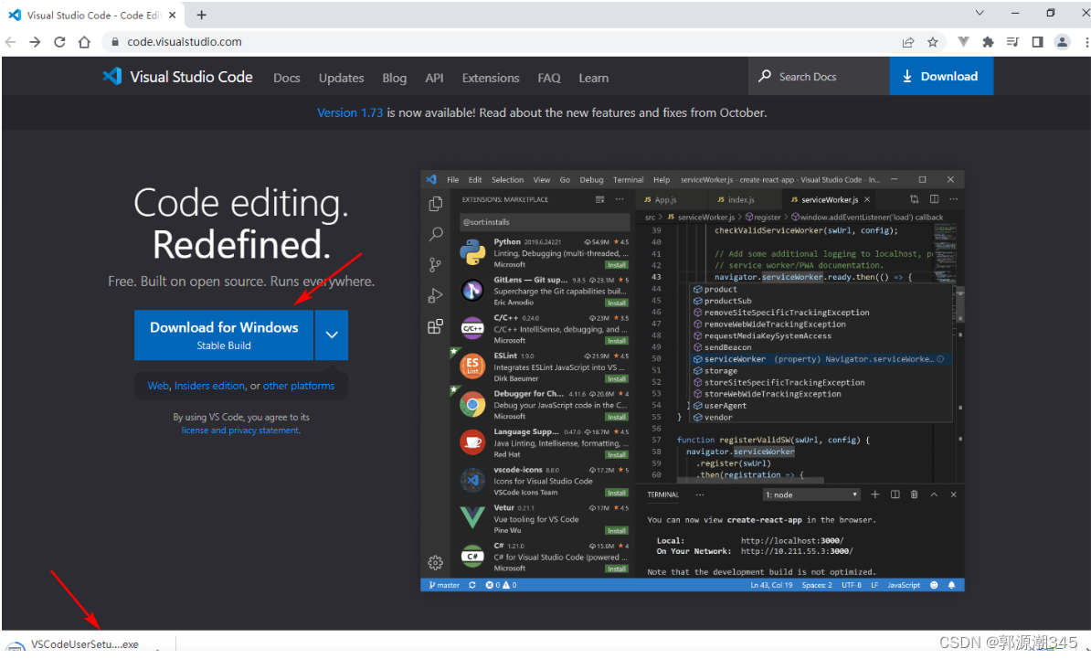This screenshot has height=659, width=1091.
Task: Click the GitLens extension entry
Action: [x=543, y=291]
